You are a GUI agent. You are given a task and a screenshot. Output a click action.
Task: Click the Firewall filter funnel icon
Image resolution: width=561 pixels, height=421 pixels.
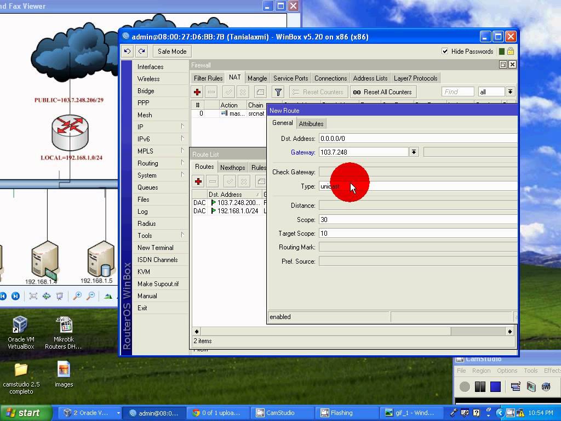click(x=278, y=92)
